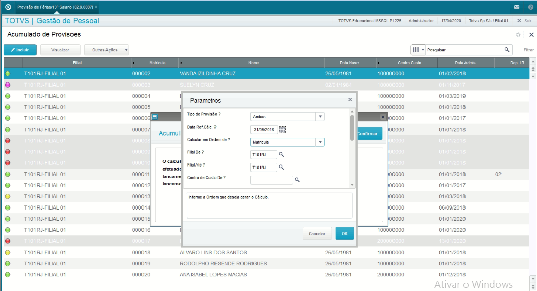The height and width of the screenshot is (291, 537).
Task: Click the Filial De input field
Action: coord(264,154)
